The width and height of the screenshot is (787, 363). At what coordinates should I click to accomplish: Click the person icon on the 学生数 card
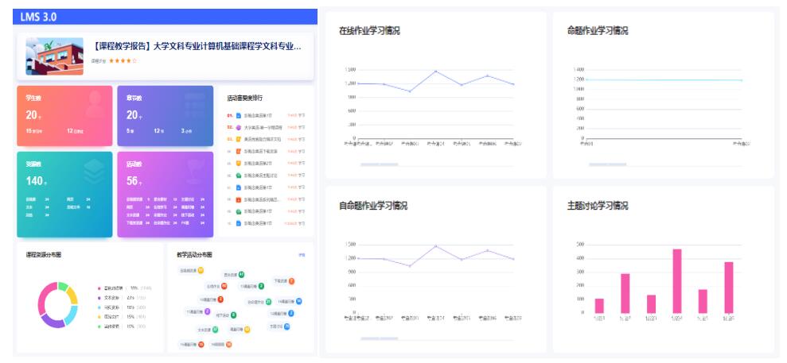[95, 100]
